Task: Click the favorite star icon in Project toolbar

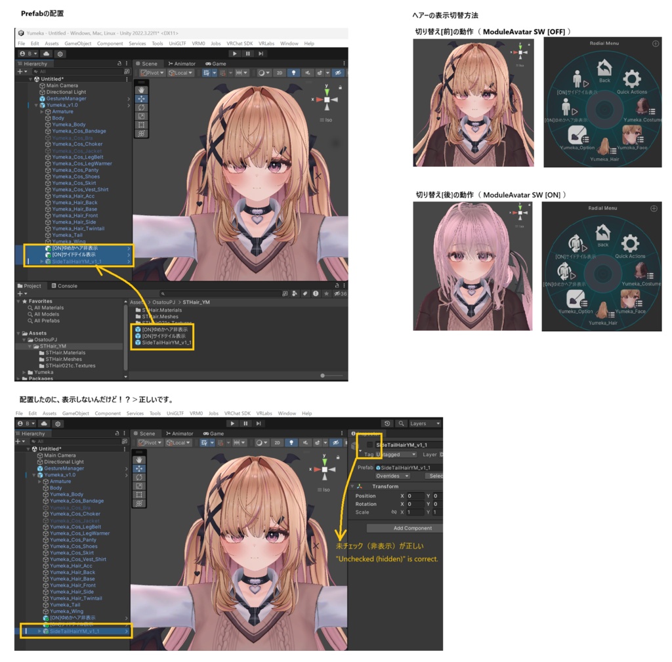Action: (327, 293)
